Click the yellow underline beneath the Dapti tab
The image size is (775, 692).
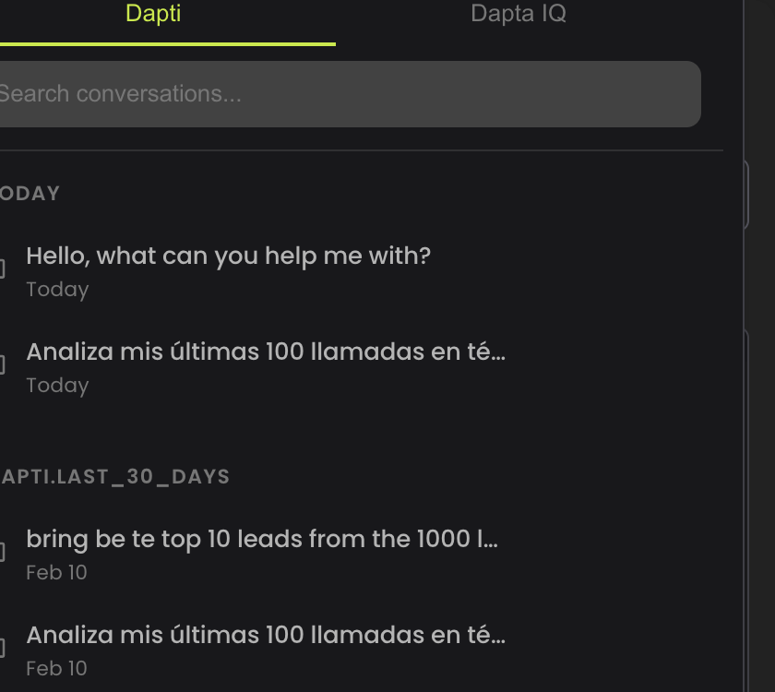pyautogui.click(x=166, y=42)
